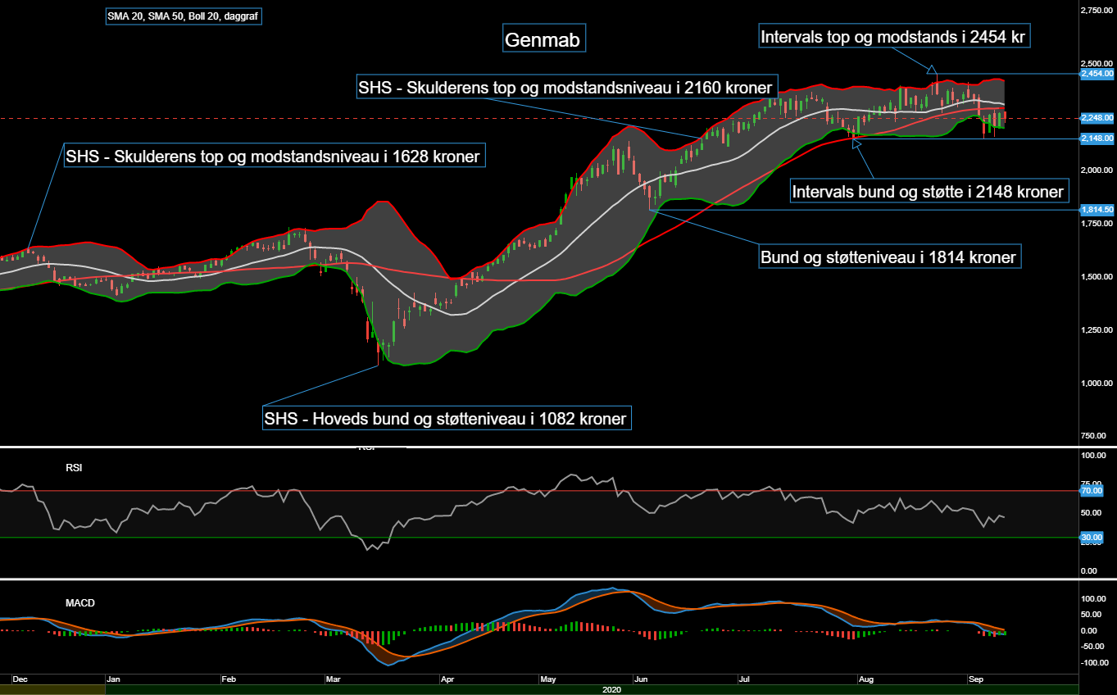Click the RSI 30.00 level tag
Viewport: 1117px width, 695px height.
(1093, 537)
